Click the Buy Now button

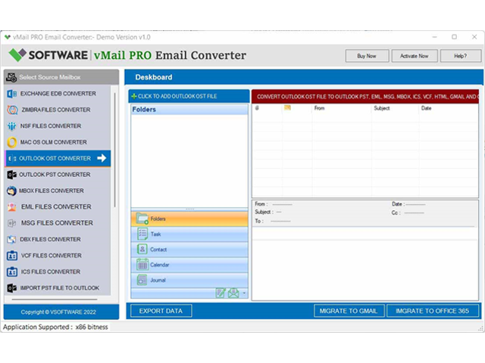pos(367,56)
